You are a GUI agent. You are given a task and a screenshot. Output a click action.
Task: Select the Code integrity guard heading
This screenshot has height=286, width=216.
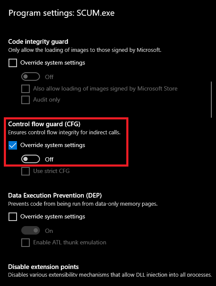38,42
